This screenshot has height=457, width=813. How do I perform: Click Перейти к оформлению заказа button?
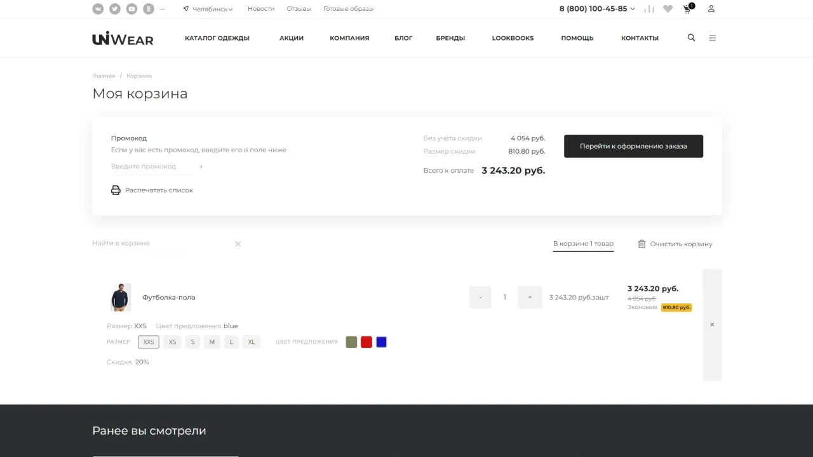pyautogui.click(x=633, y=146)
